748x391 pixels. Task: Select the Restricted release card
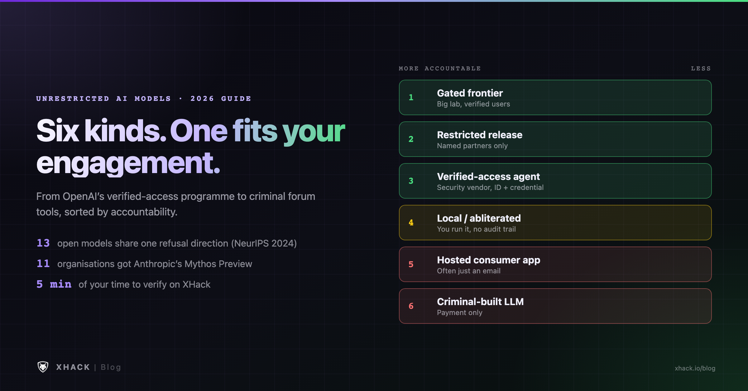(555, 139)
